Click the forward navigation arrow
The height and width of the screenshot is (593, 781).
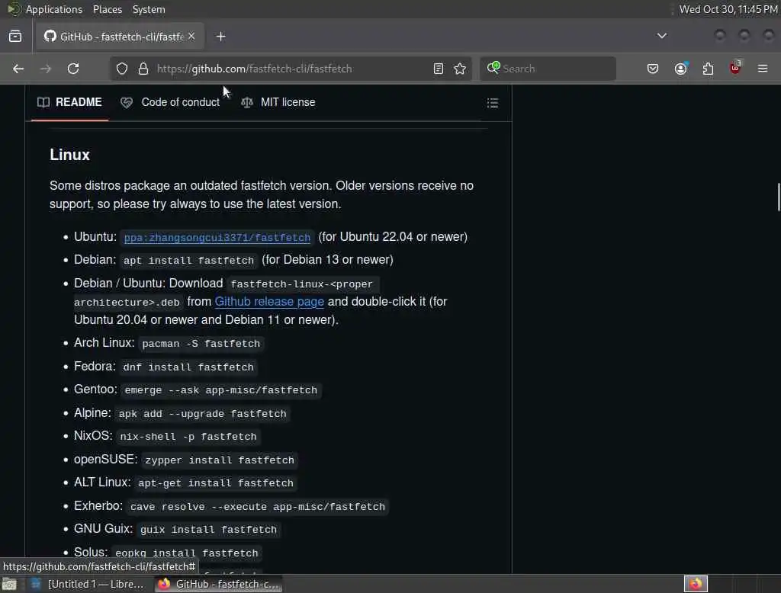tap(45, 69)
